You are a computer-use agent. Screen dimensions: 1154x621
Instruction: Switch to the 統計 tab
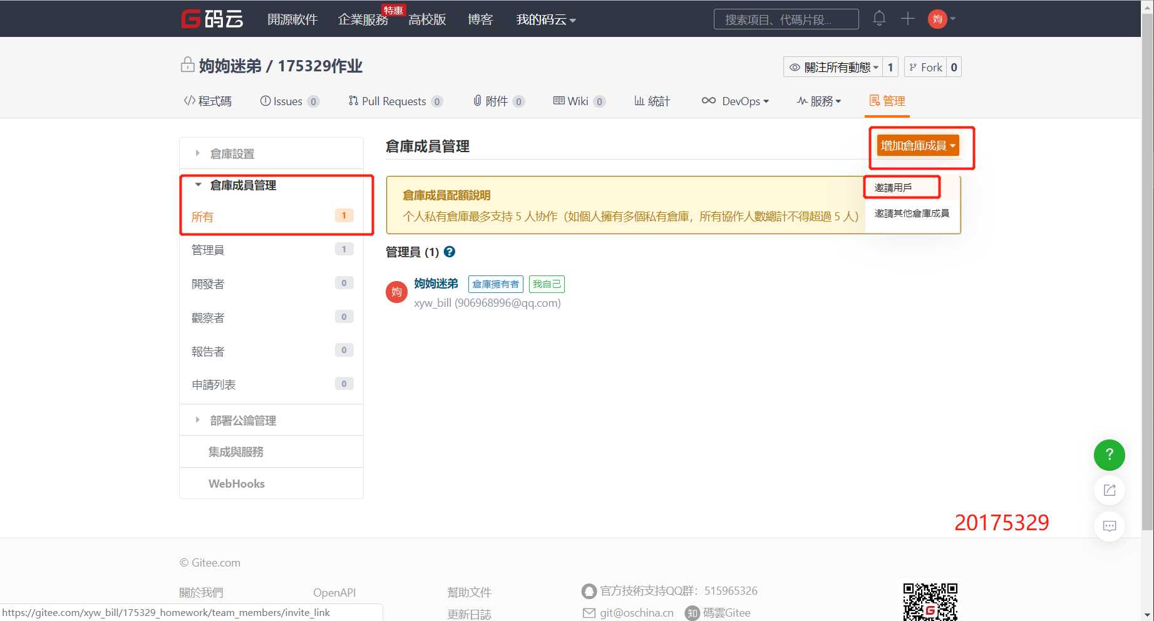click(652, 101)
